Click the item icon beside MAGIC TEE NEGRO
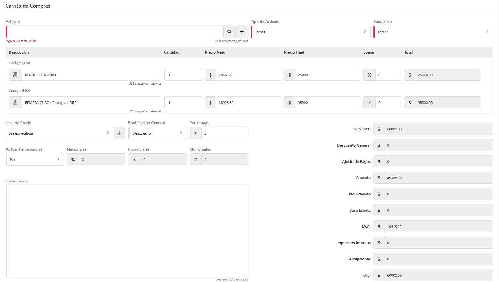The width and height of the screenshot is (499, 282). tap(15, 75)
